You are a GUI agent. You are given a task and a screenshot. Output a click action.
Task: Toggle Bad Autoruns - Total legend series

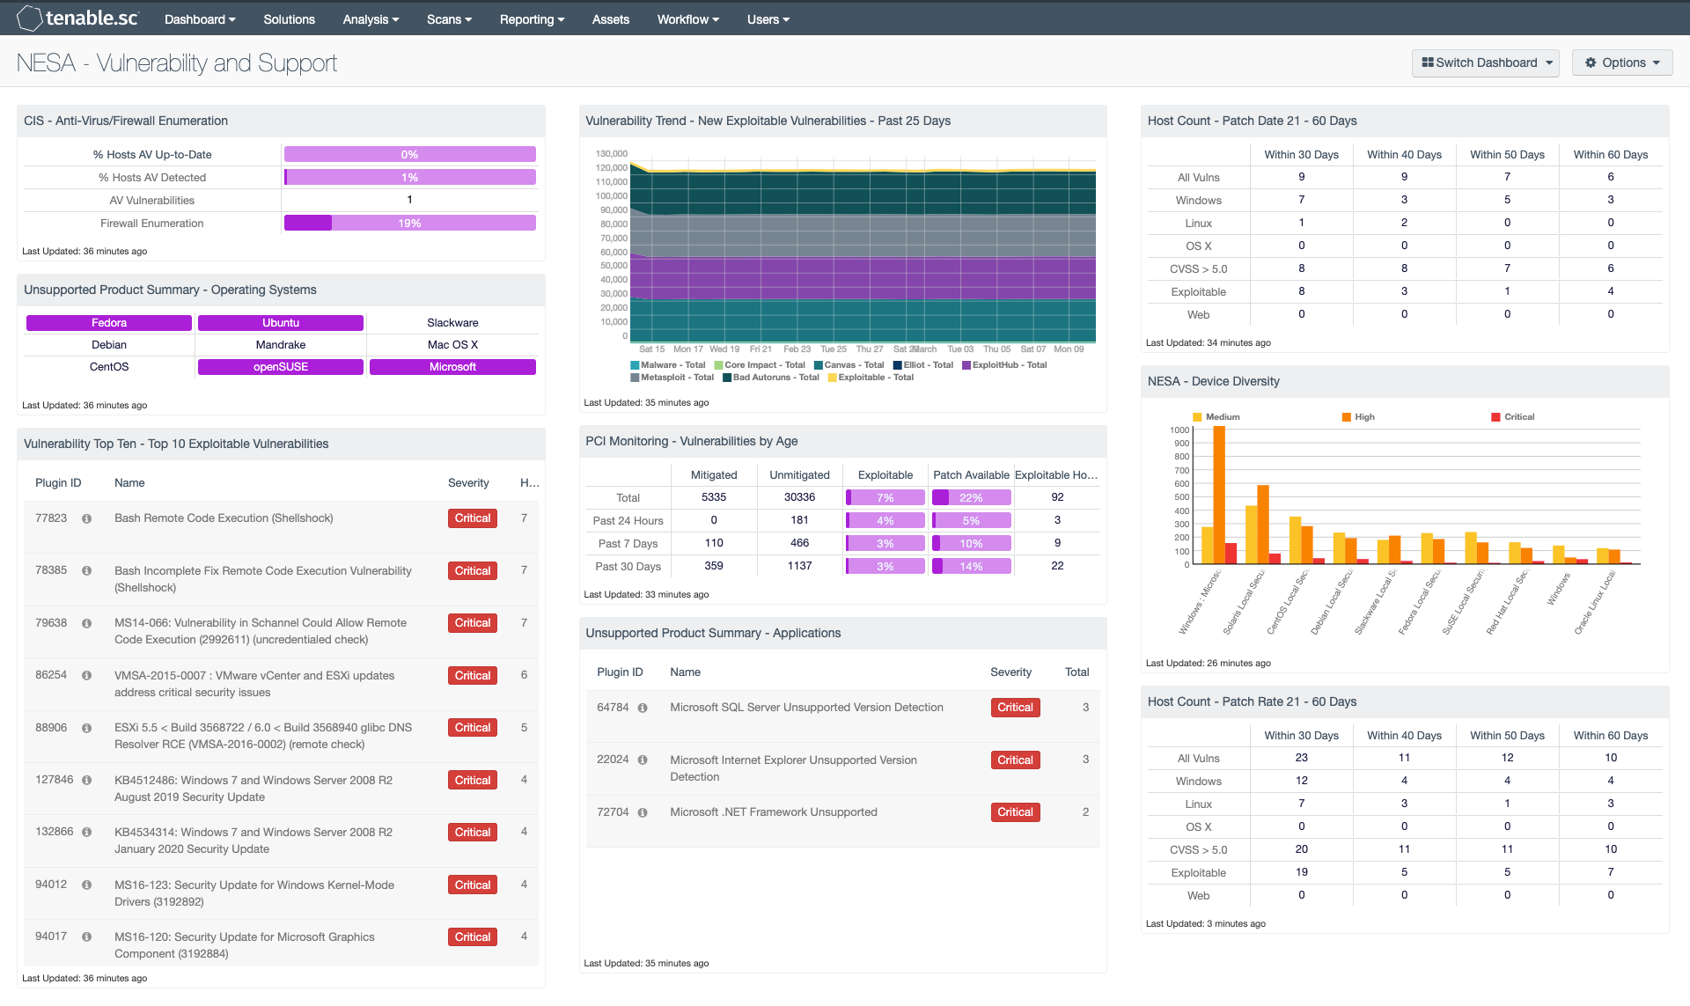tap(770, 378)
